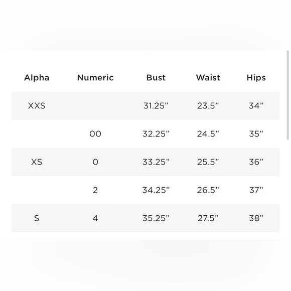291x291 pixels.
Task: Click the 35.25" bust measurement
Action: click(x=156, y=218)
